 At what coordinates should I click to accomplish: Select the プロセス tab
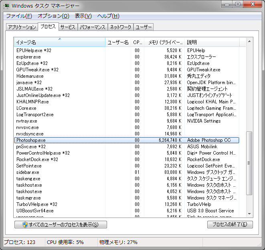(x=48, y=26)
